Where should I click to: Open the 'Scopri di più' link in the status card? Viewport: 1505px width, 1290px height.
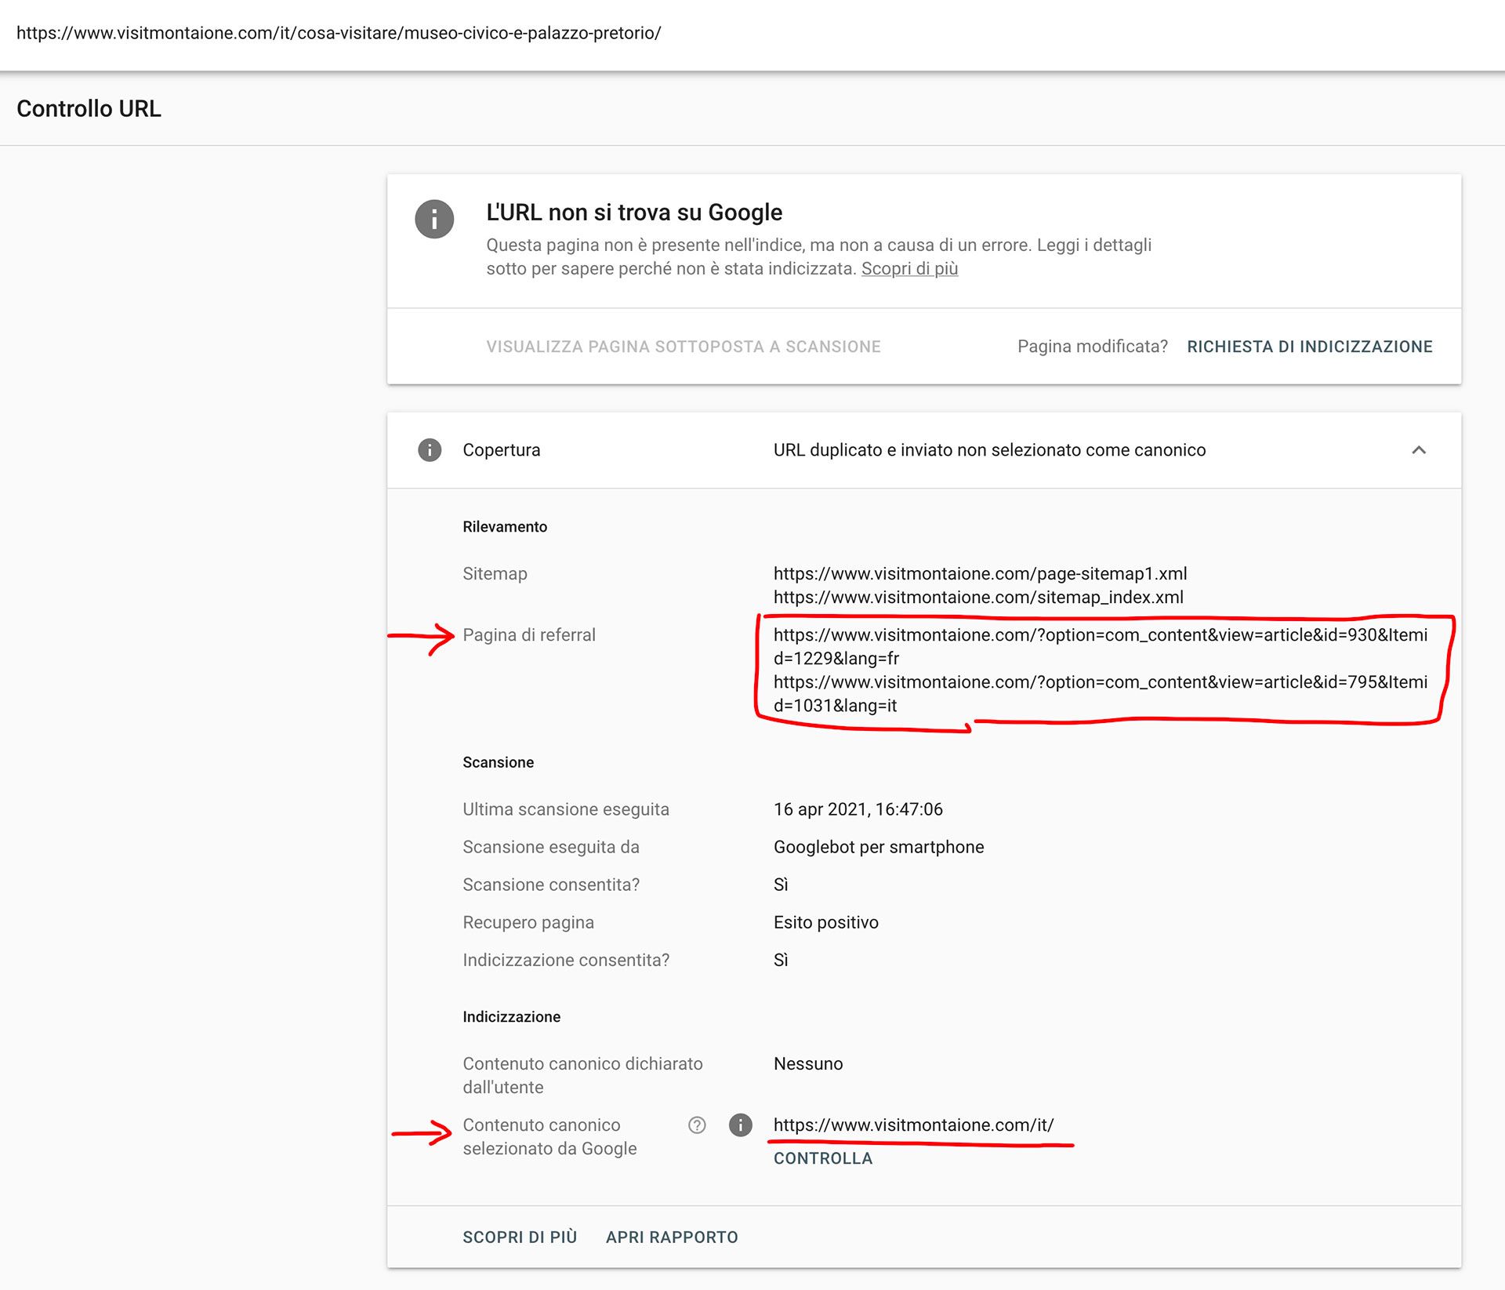(x=909, y=269)
